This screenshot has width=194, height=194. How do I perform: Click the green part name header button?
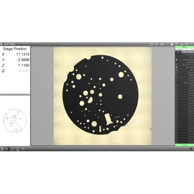(184, 47)
